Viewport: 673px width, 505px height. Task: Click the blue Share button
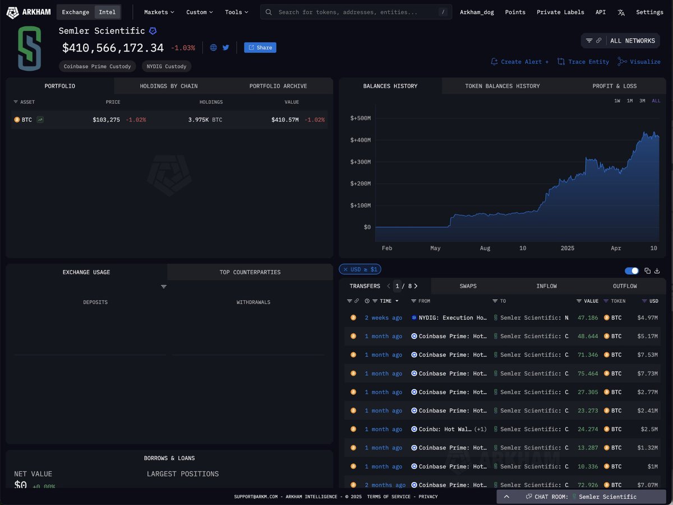tap(260, 48)
